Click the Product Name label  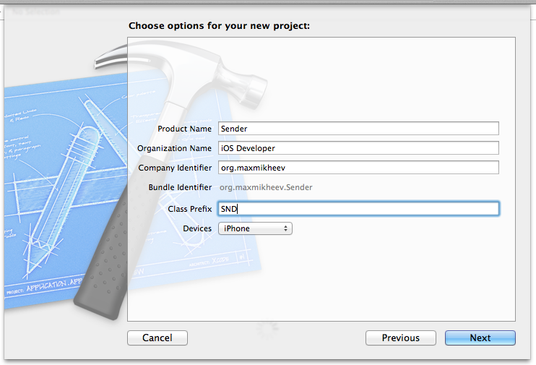[x=184, y=129]
